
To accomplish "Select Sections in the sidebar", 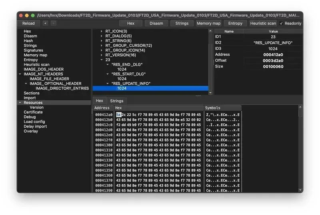I will (32, 93).
